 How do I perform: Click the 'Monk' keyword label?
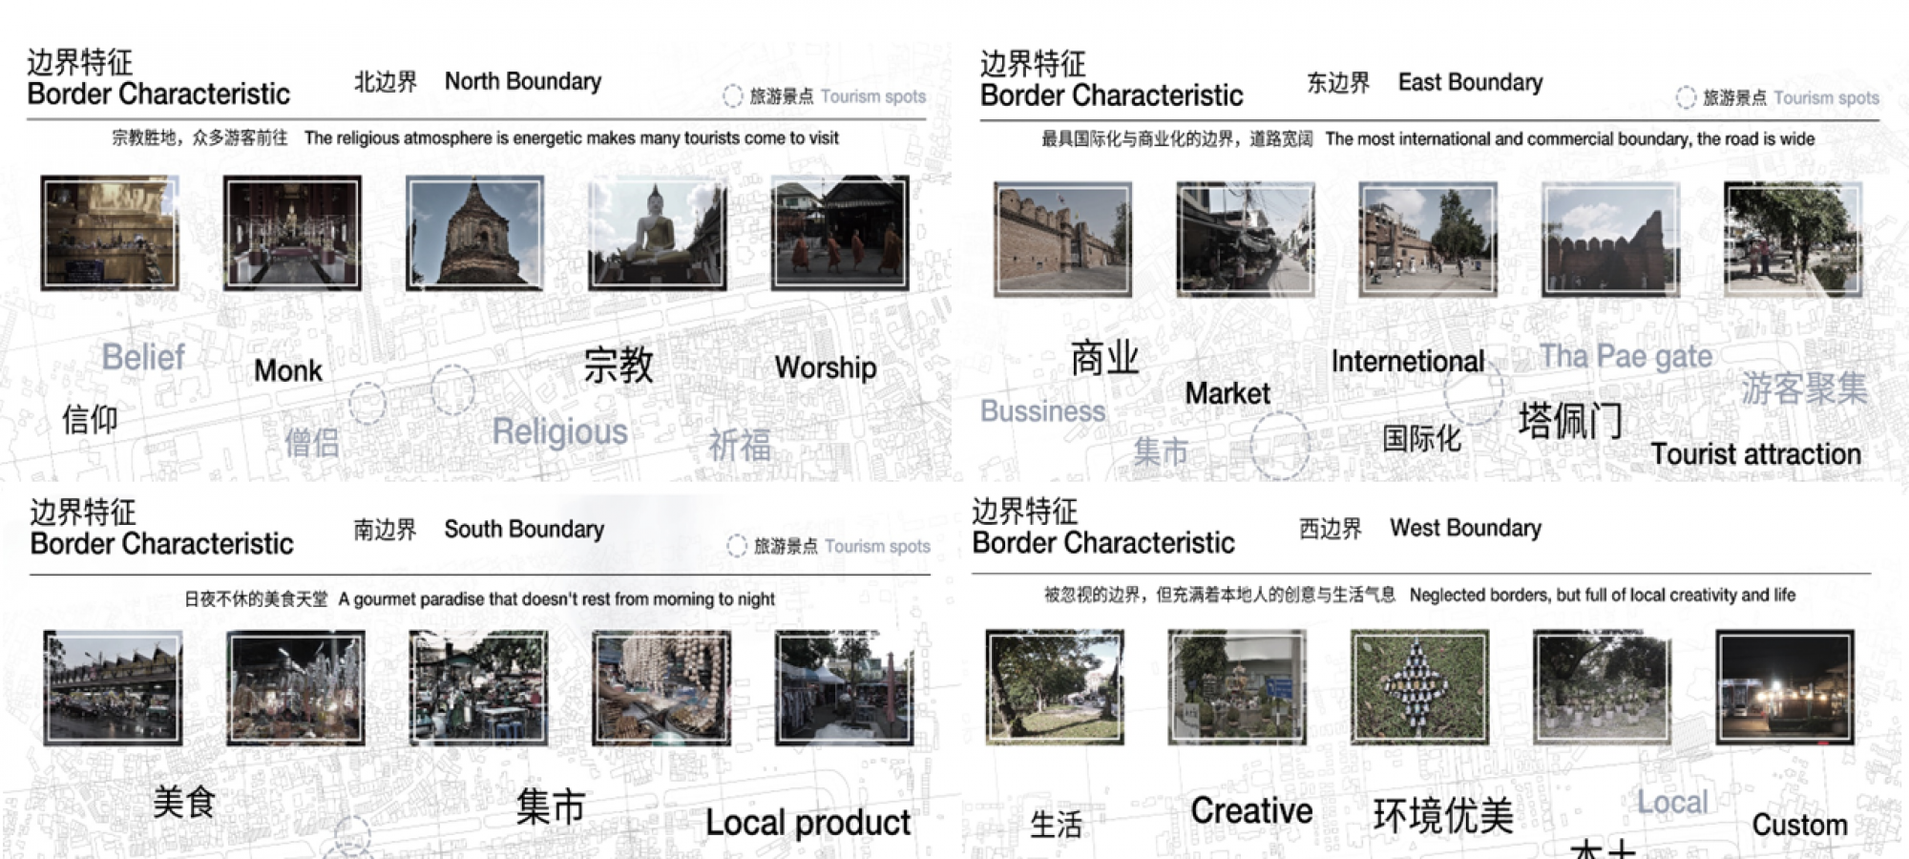pyautogui.click(x=288, y=370)
